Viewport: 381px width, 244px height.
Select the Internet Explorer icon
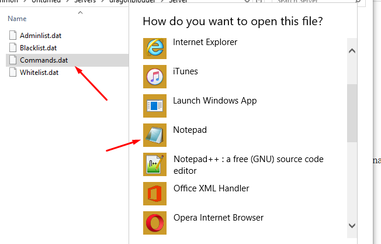point(155,49)
